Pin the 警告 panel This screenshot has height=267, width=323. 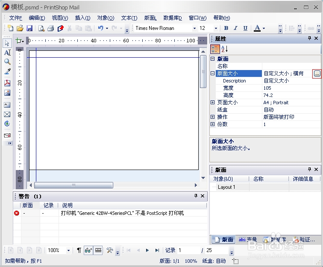click(x=196, y=196)
